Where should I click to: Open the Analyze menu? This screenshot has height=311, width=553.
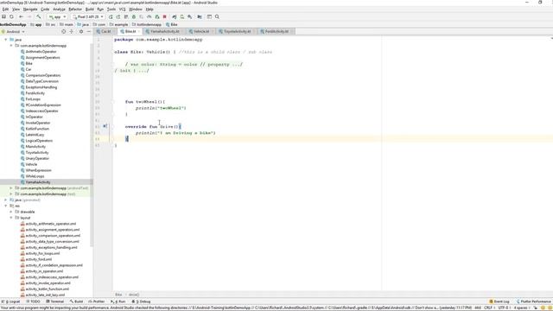pos(59,10)
